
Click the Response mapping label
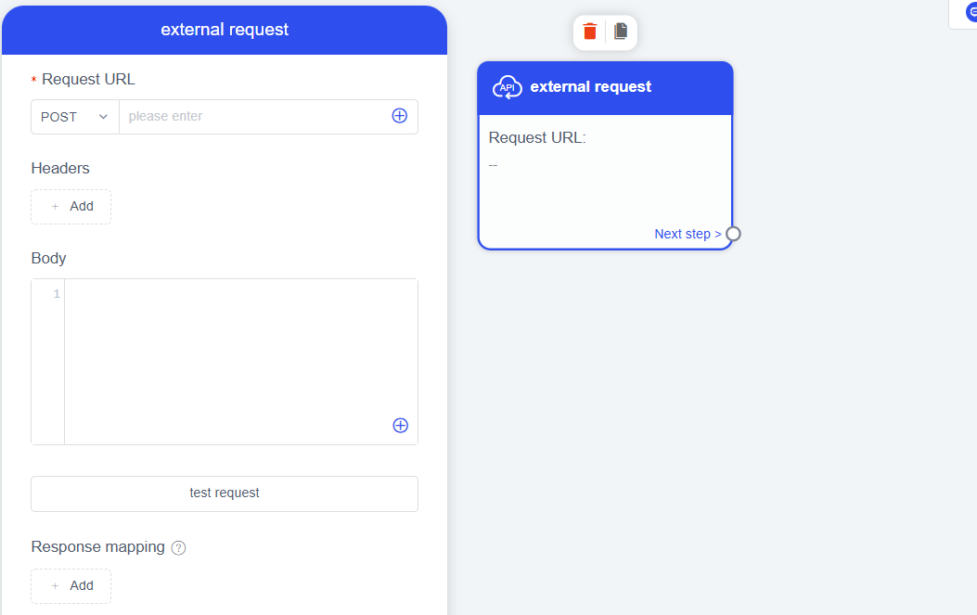97,547
